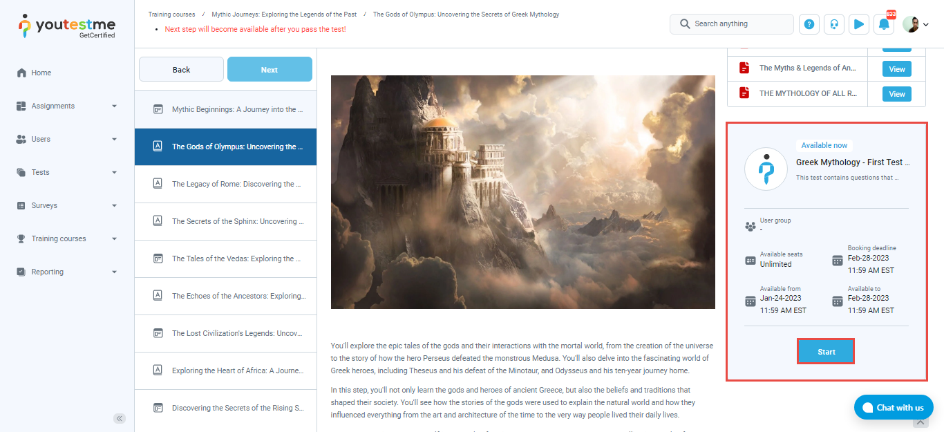Image resolution: width=944 pixels, height=432 pixels.
Task: Open the Mythic Beginnings step
Action: pos(226,109)
